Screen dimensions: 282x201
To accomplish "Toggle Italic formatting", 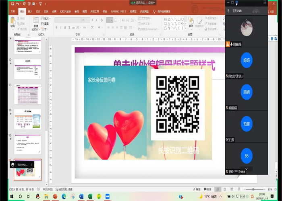I will pos(60,27).
